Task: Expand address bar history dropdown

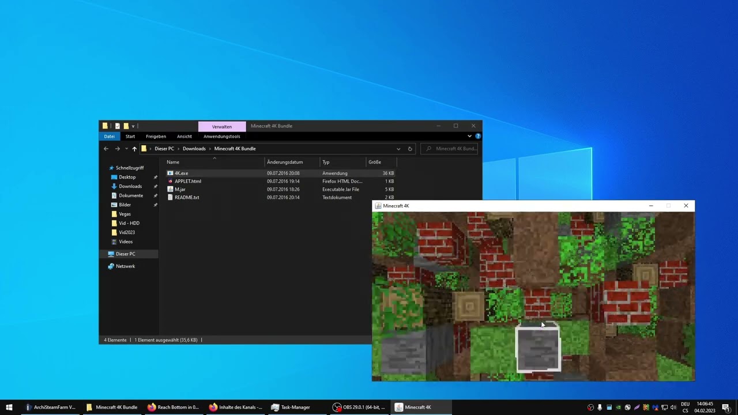Action: (398, 149)
